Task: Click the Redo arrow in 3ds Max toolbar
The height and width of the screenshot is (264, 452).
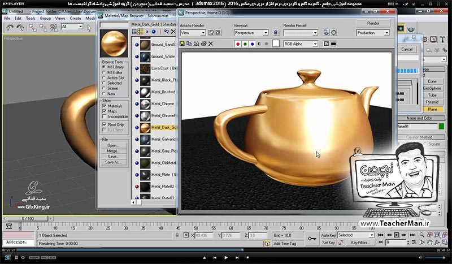Action: (x=20, y=28)
